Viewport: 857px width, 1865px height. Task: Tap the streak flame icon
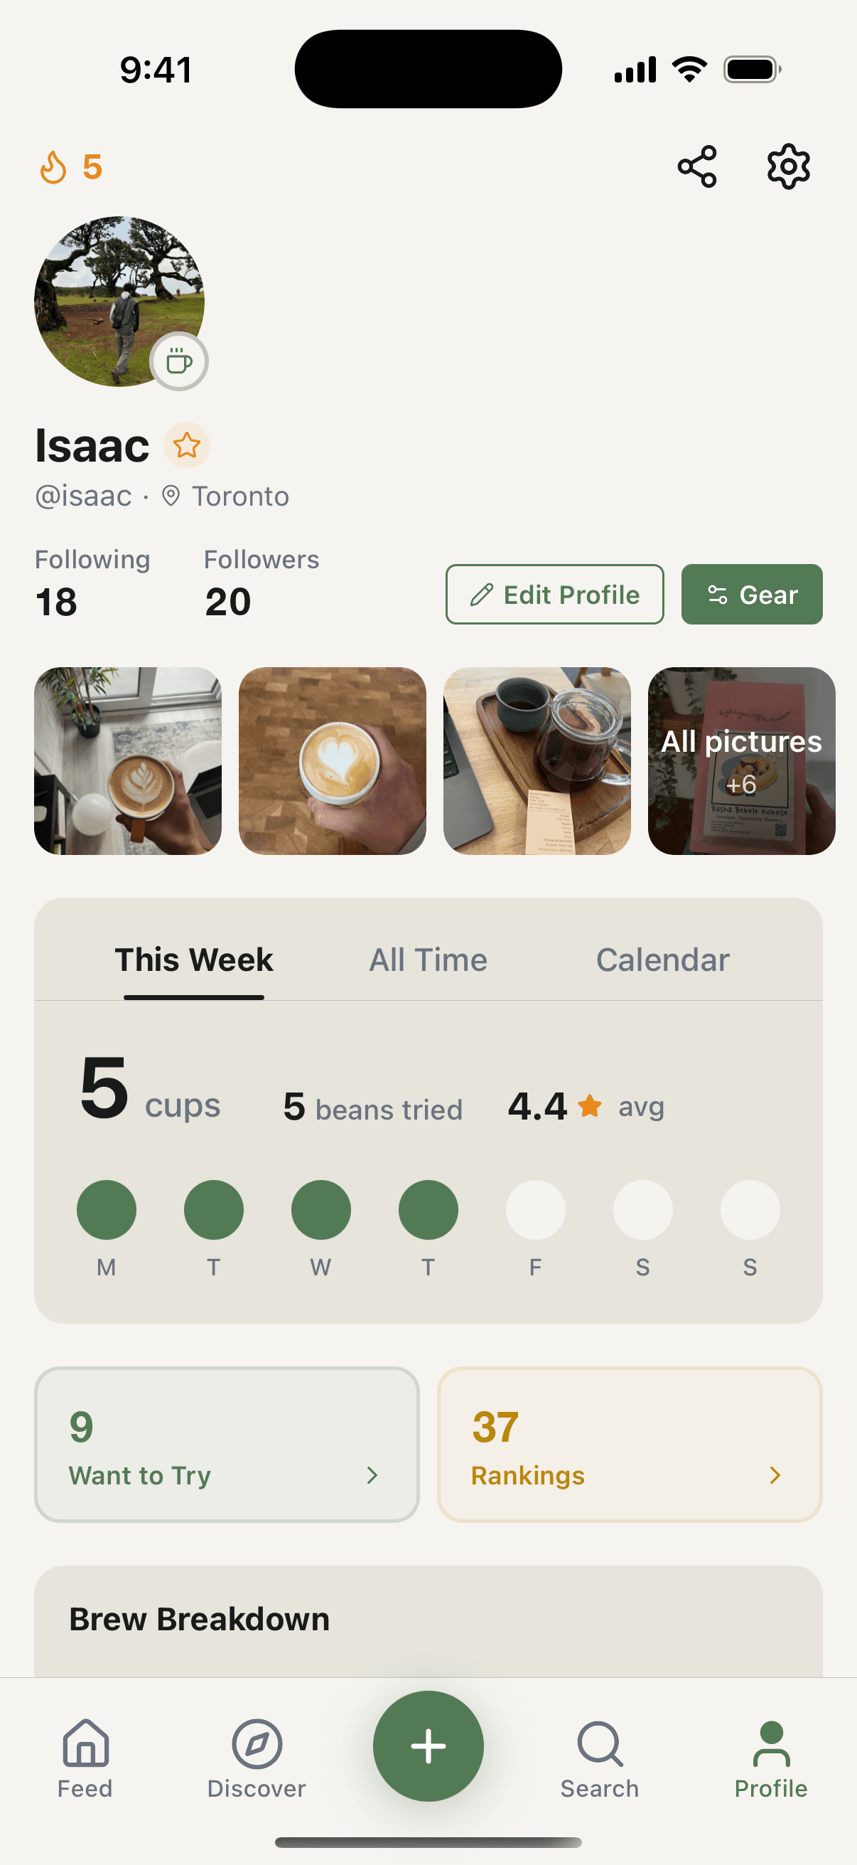[53, 168]
